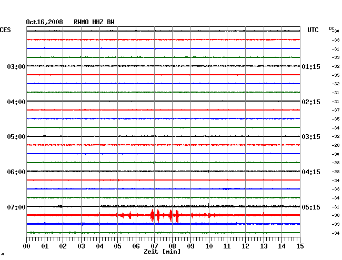Select x-axis minute label 08
342x260 pixels.
pos(172,246)
